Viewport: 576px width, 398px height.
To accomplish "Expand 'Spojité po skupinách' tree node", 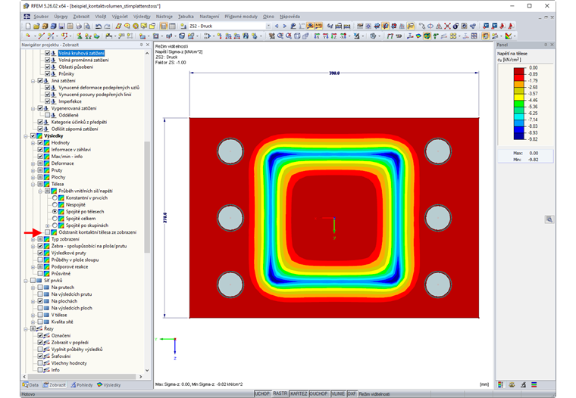I will [x=48, y=225].
